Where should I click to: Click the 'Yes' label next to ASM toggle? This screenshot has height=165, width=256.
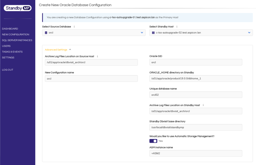click(161, 141)
